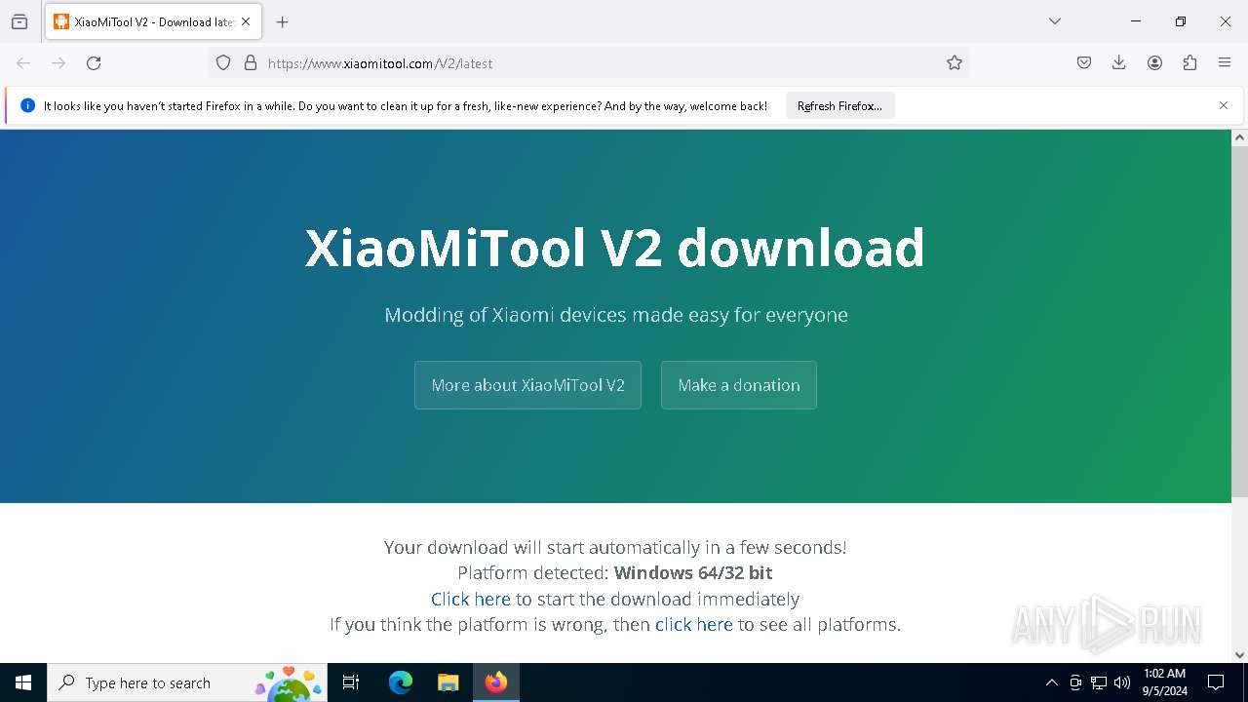Open Firefox account profile icon

pyautogui.click(x=1154, y=63)
